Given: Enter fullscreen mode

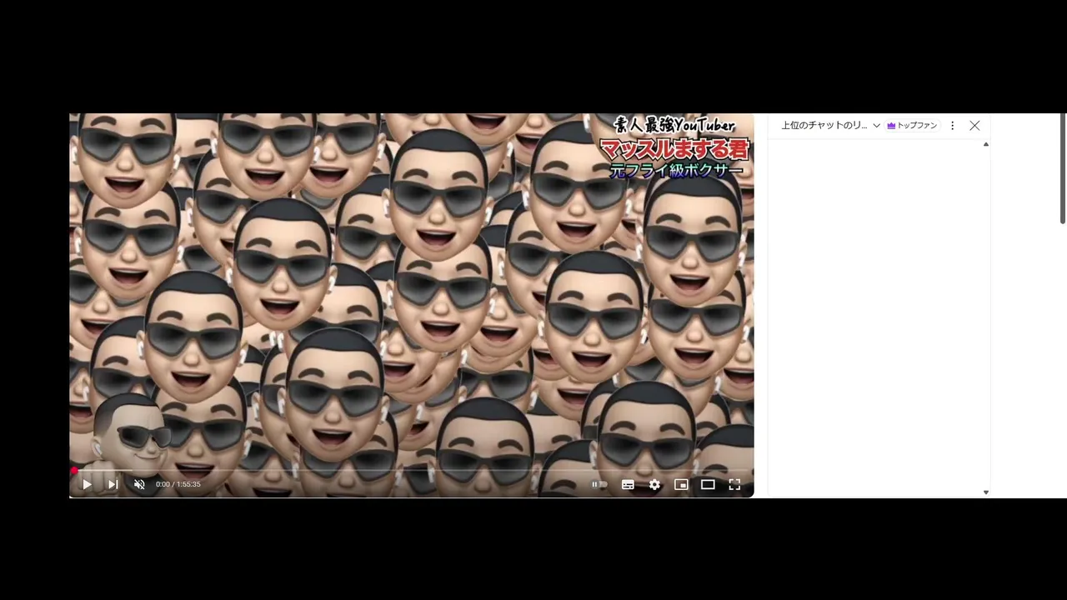Looking at the screenshot, I should 734,484.
